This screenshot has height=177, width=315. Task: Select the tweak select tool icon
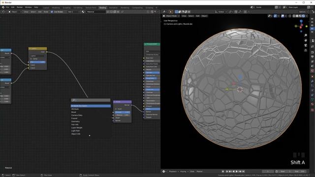coord(171,12)
